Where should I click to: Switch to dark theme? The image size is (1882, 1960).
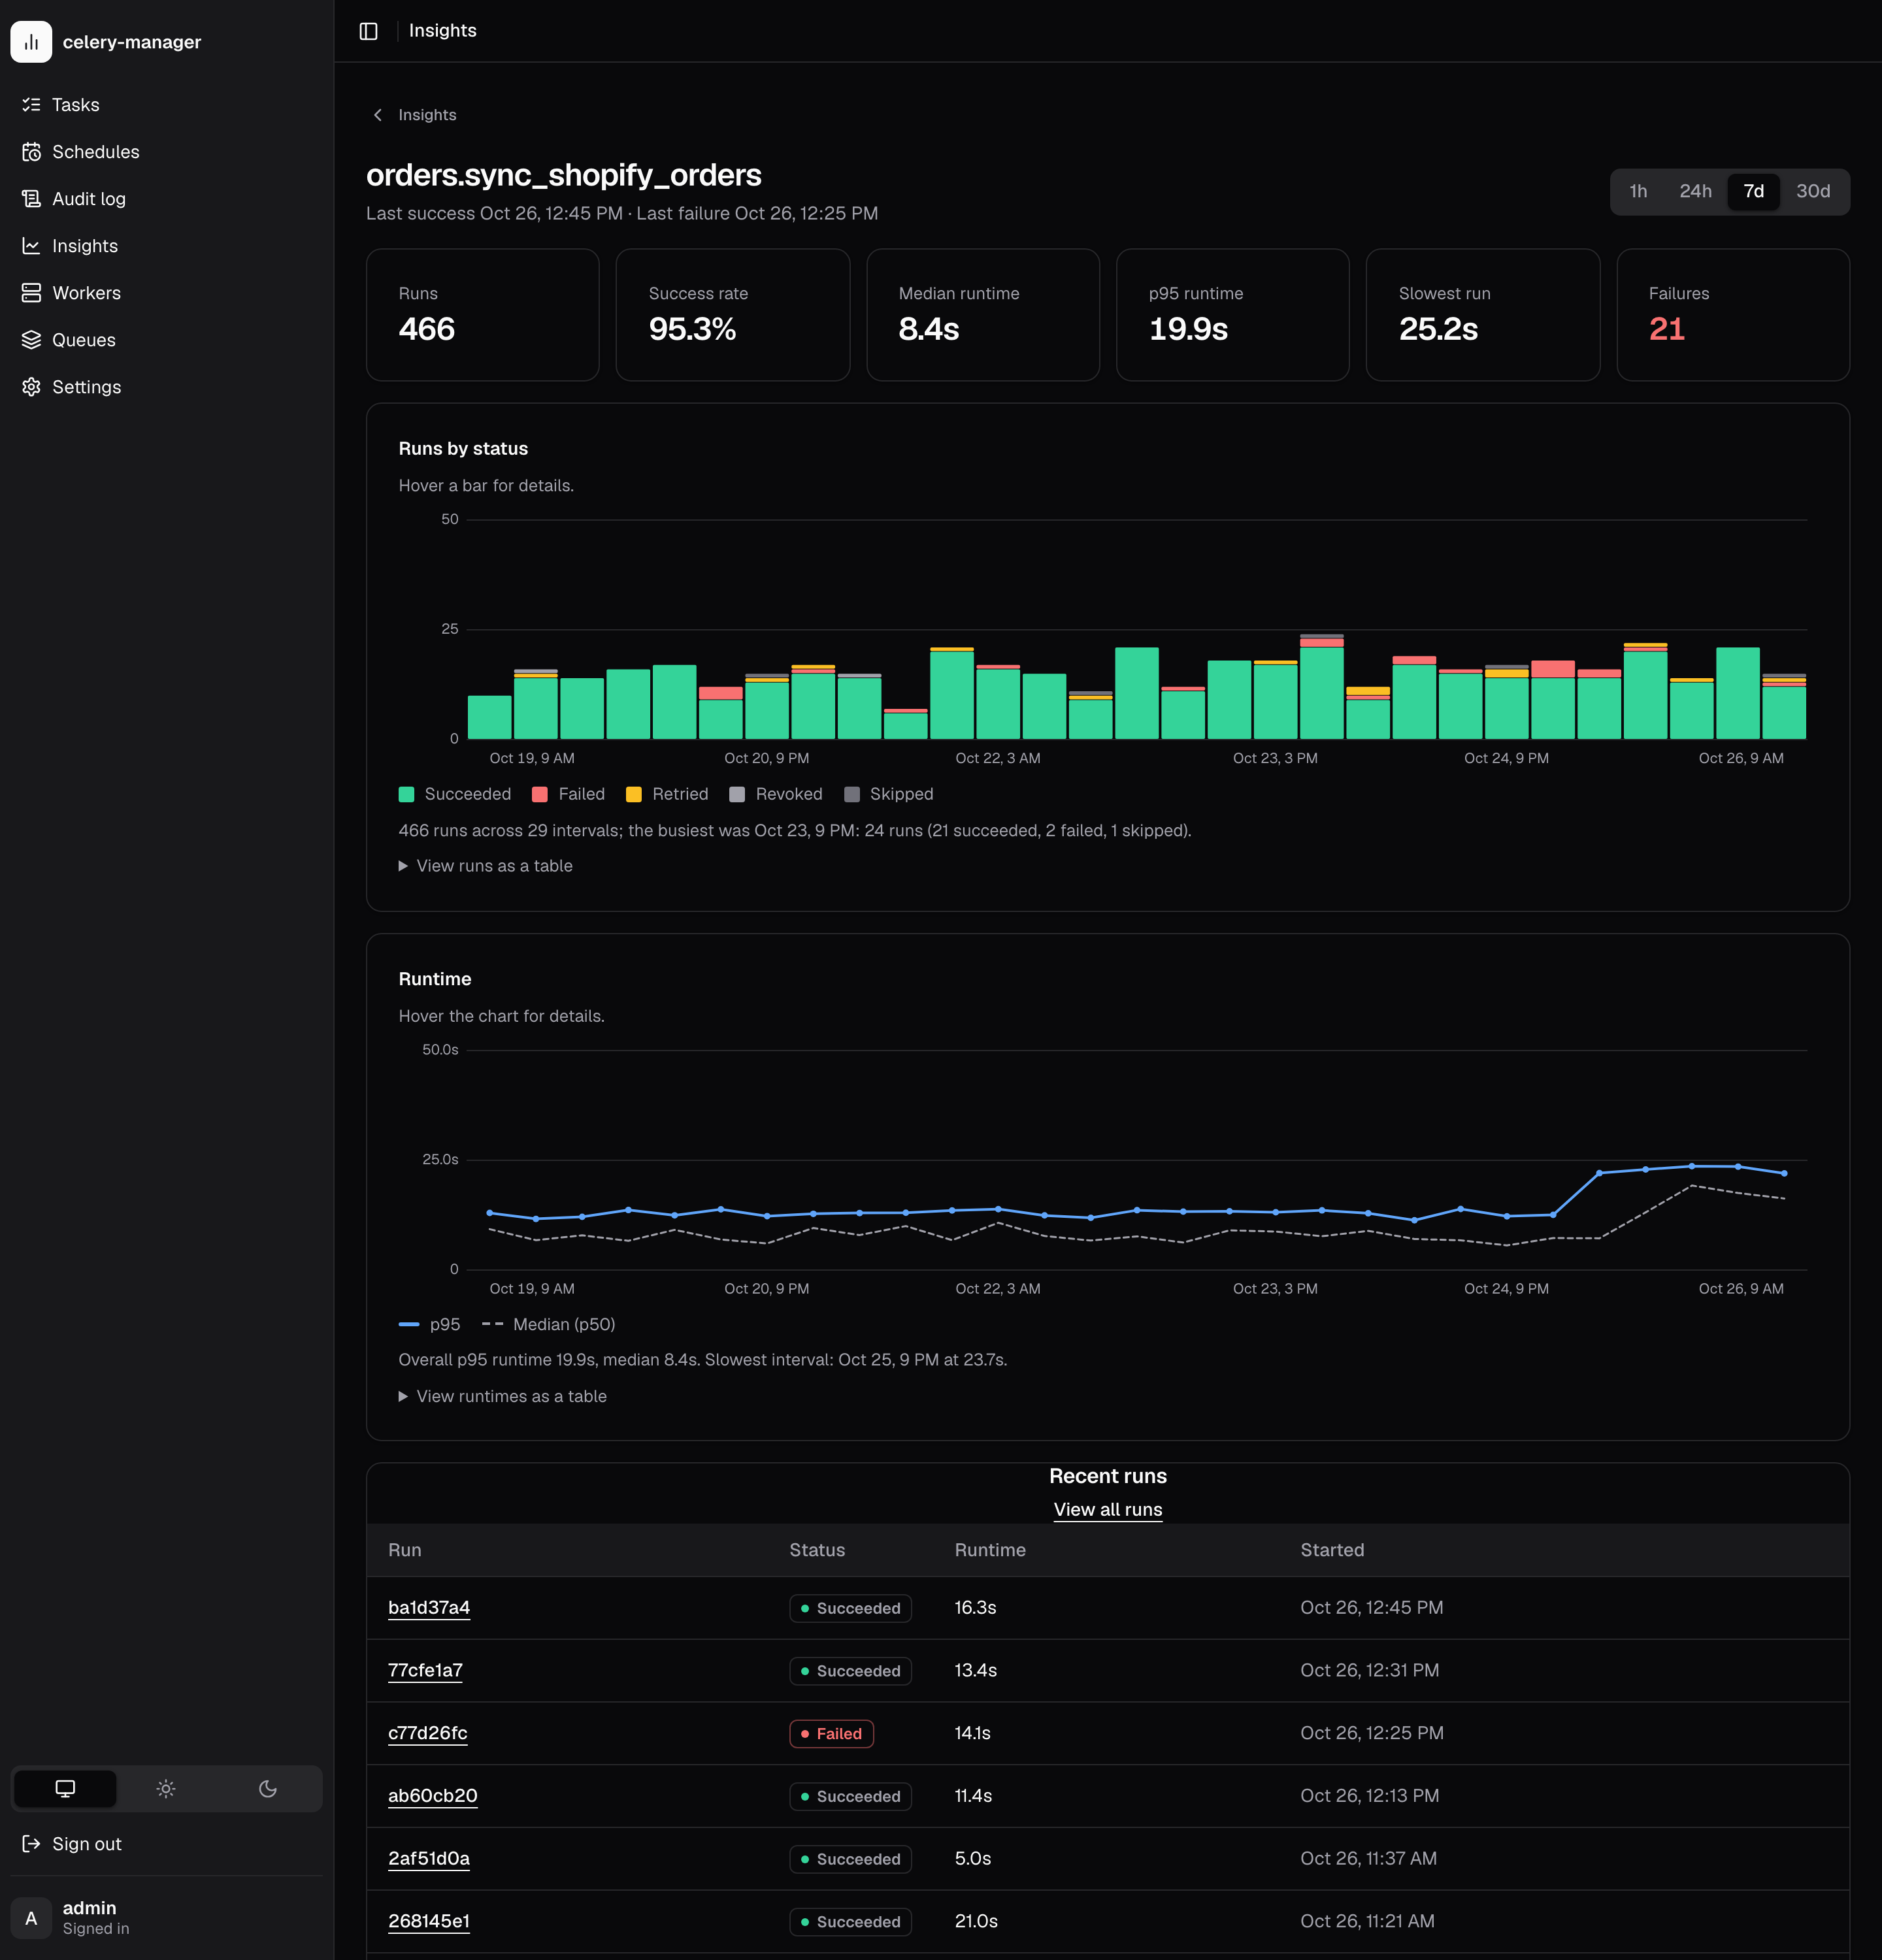[x=267, y=1788]
